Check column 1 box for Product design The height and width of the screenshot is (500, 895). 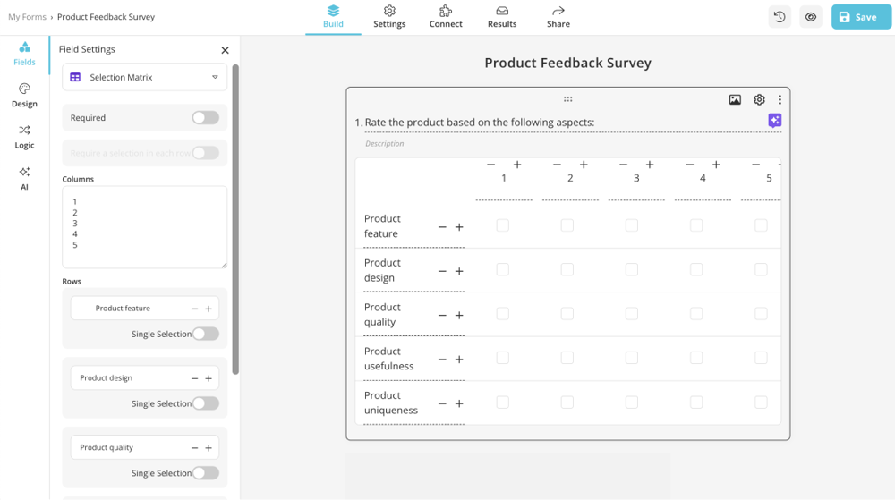(x=502, y=269)
